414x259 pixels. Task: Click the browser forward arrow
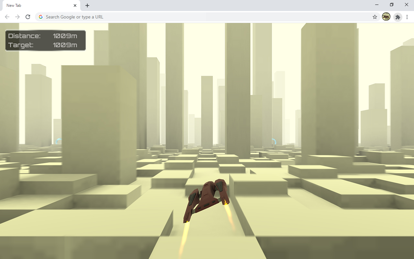[x=17, y=17]
